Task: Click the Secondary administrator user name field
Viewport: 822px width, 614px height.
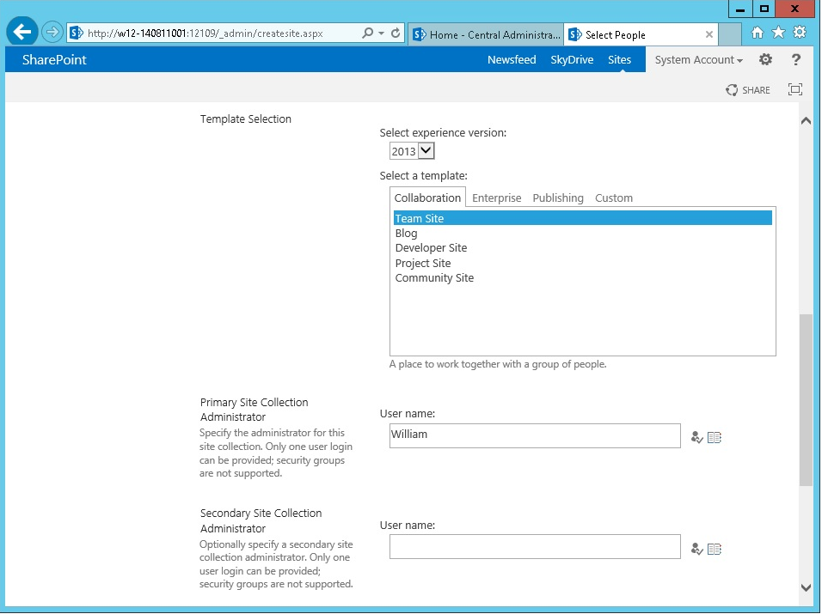Action: pyautogui.click(x=534, y=547)
